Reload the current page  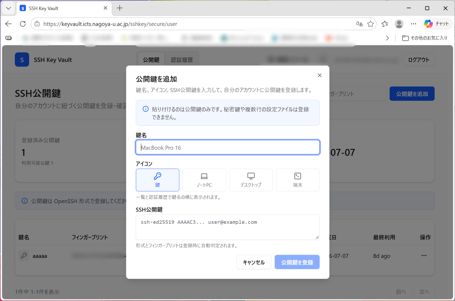click(23, 24)
